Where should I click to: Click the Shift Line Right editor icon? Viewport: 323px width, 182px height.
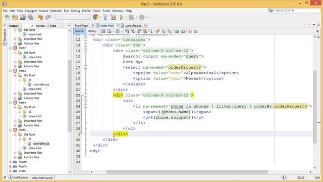point(183,31)
